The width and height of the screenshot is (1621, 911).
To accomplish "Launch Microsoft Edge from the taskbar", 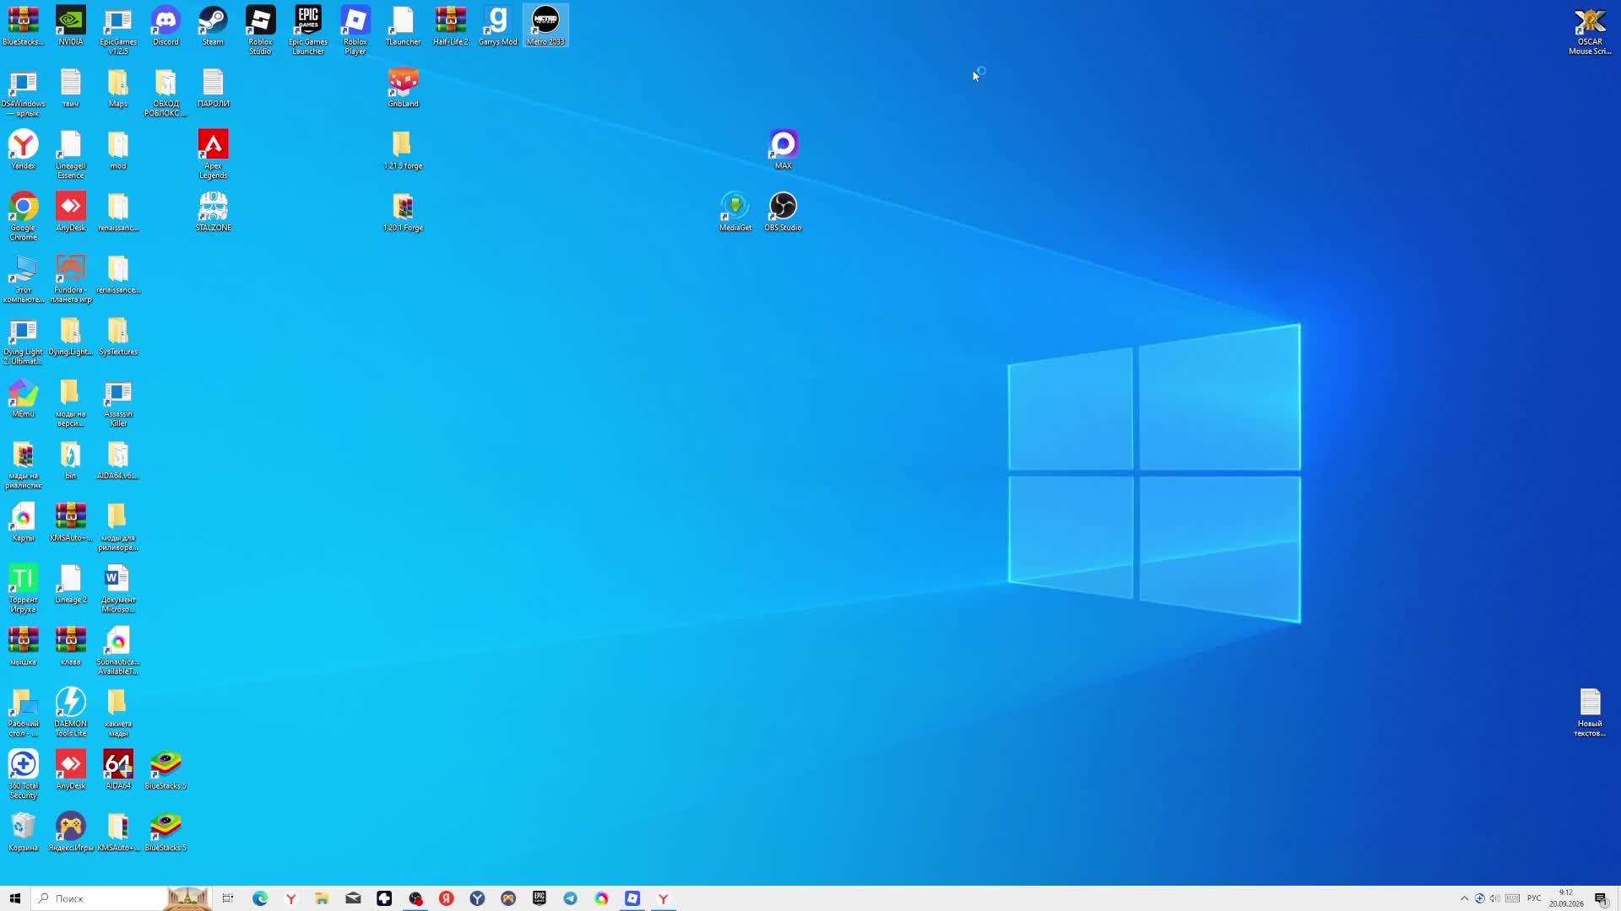I will (x=260, y=898).
